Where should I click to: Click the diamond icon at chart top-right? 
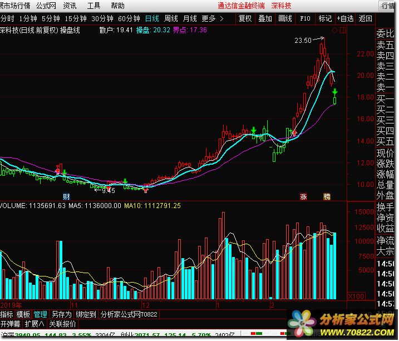tap(334, 30)
